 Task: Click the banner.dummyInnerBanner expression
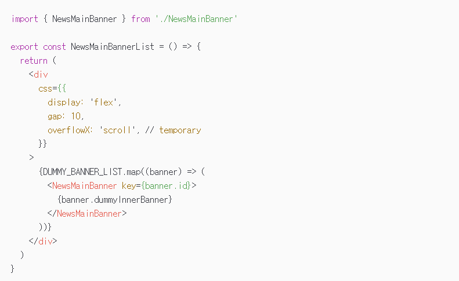[115, 200]
